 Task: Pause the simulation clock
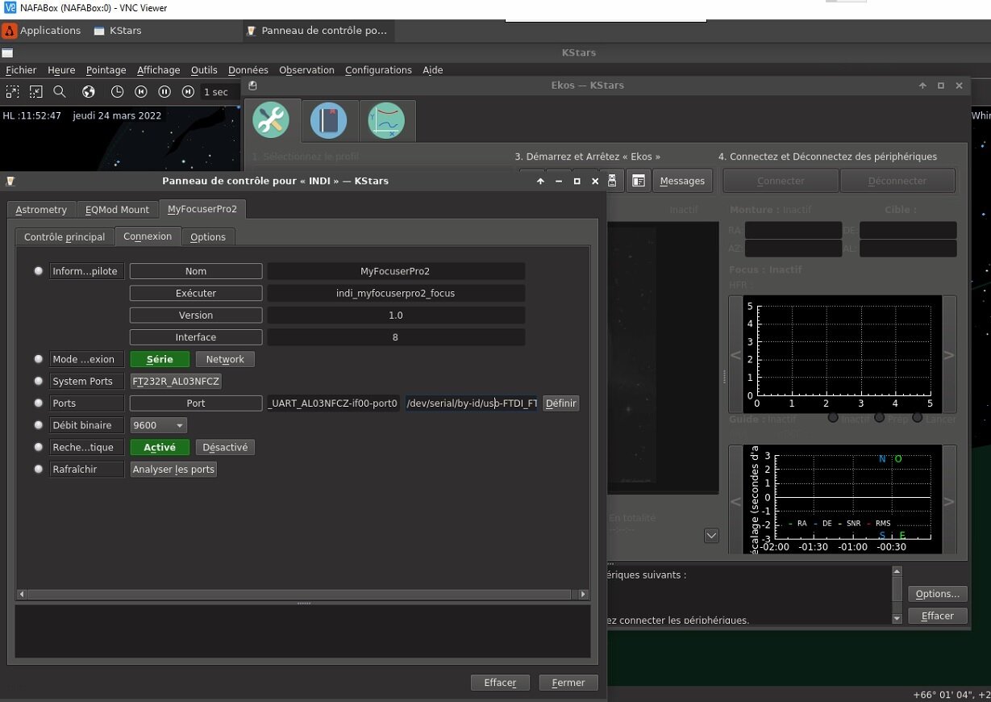pyautogui.click(x=164, y=92)
